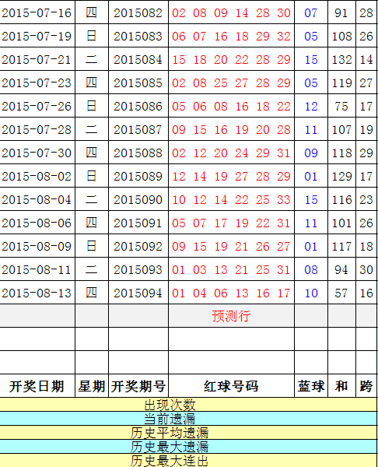
Task: Select the 当前遗漏 statistics row
Action: click(x=188, y=419)
